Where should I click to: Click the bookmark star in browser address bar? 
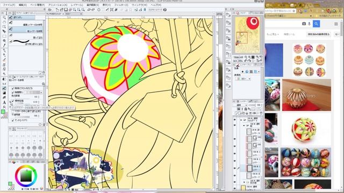point(294,11)
